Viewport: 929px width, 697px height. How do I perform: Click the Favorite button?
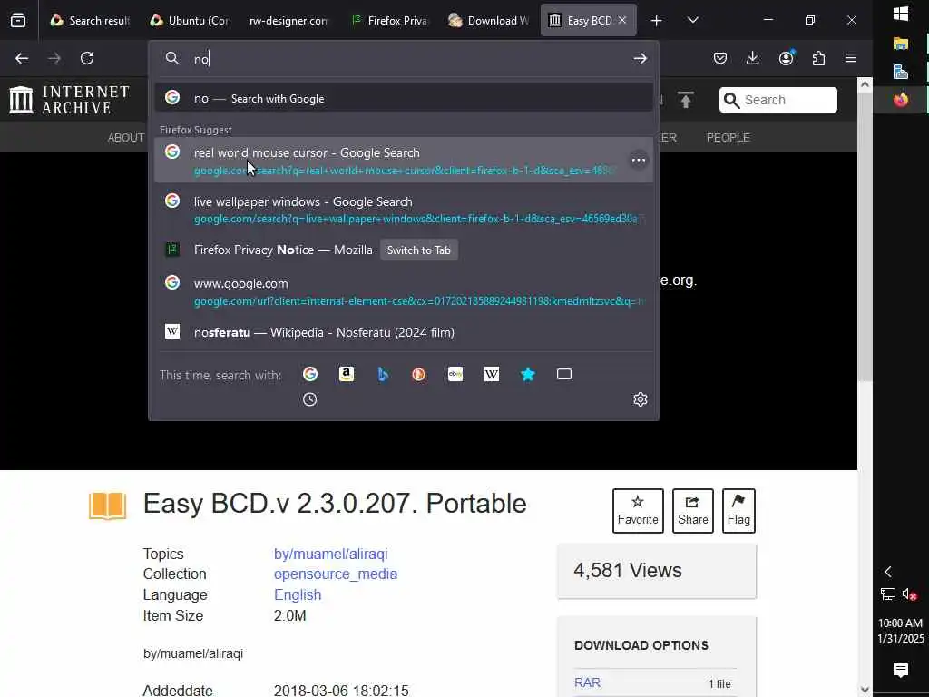(x=638, y=510)
